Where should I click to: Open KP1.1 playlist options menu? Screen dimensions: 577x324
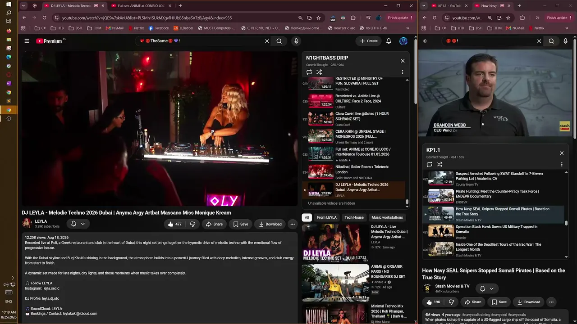coord(562,164)
